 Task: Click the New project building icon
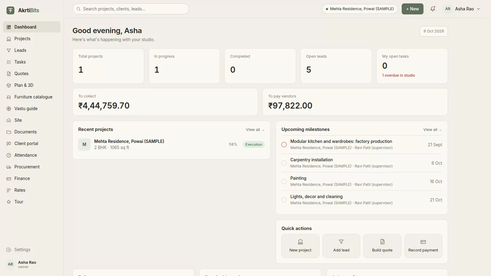(300, 242)
